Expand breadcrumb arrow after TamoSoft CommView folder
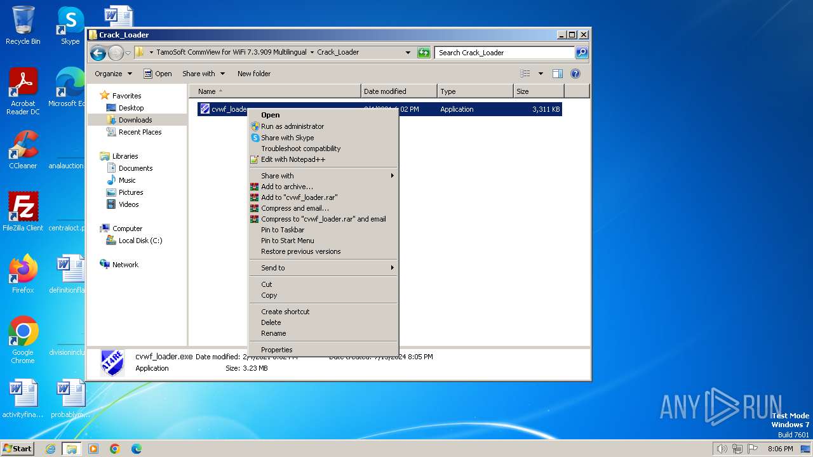This screenshot has height=457, width=813. point(312,53)
